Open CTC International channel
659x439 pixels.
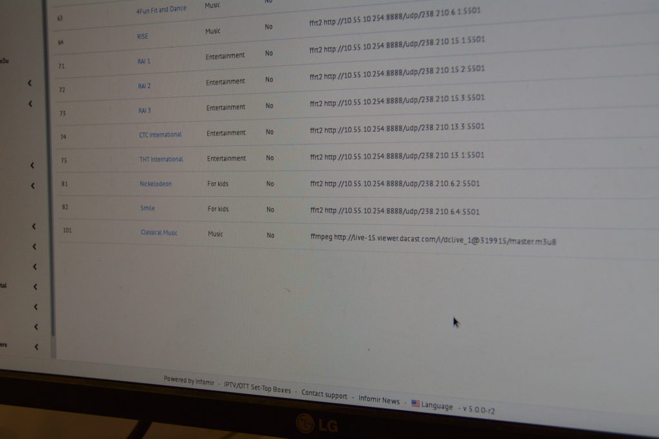click(x=160, y=135)
